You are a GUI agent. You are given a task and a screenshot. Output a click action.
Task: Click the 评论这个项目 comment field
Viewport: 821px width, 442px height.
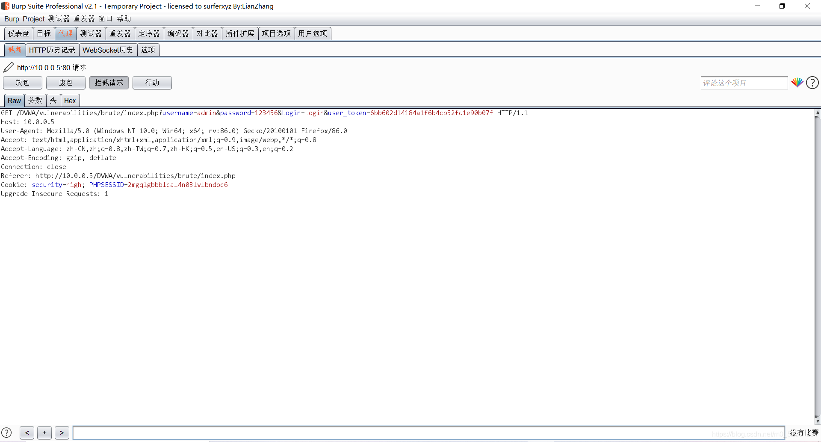point(744,83)
